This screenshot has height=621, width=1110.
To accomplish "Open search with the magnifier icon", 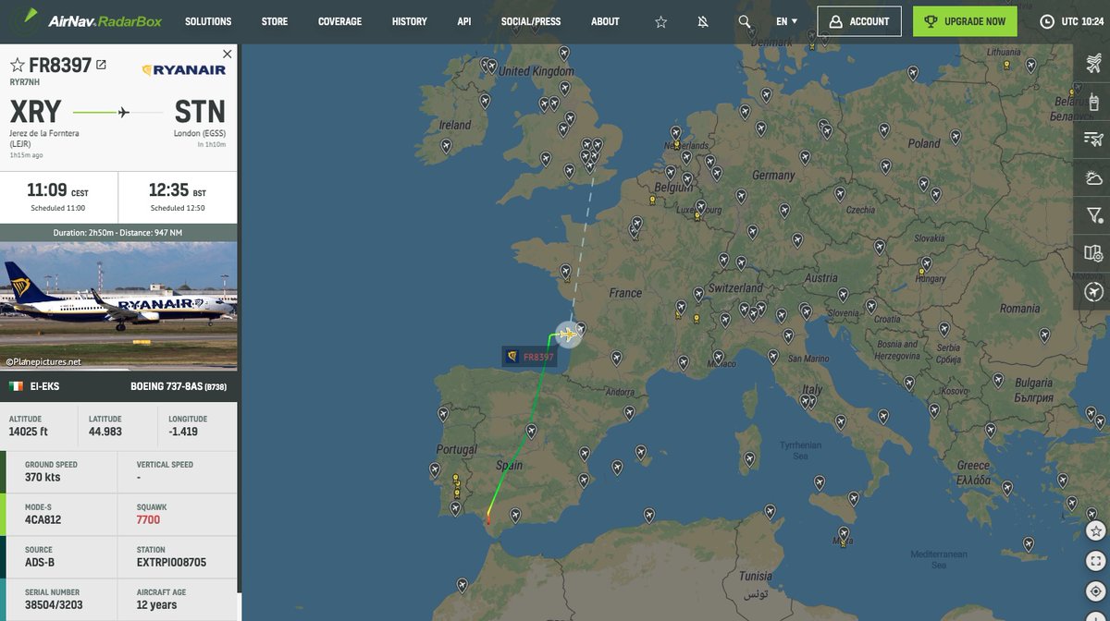I will 745,21.
